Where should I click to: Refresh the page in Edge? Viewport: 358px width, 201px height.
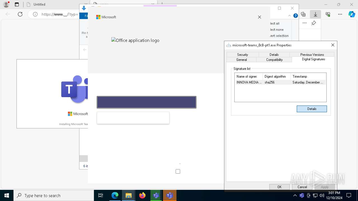click(20, 14)
